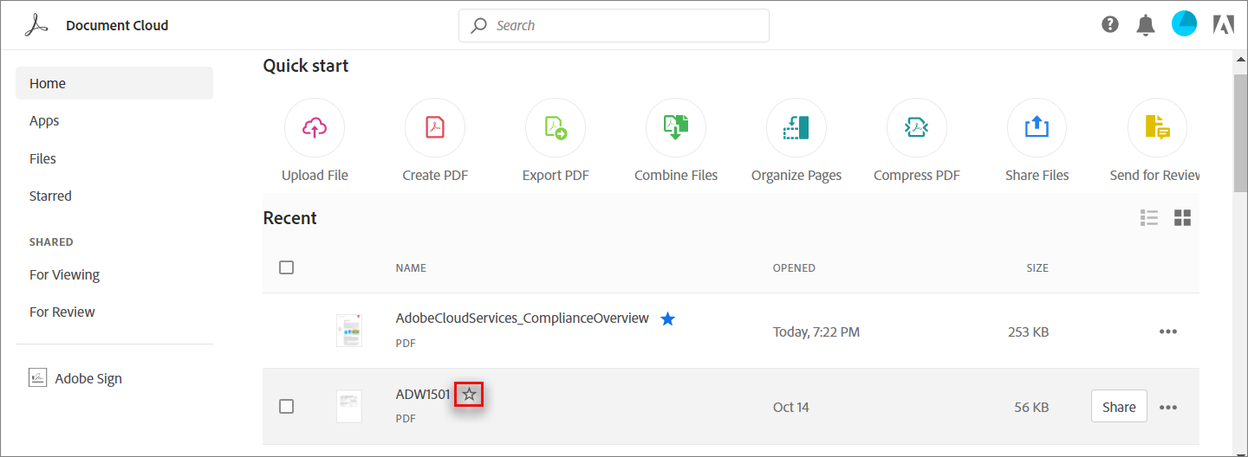Open more options for AdobeCloudServices_ComplianceOverview
The height and width of the screenshot is (457, 1248).
(x=1168, y=331)
